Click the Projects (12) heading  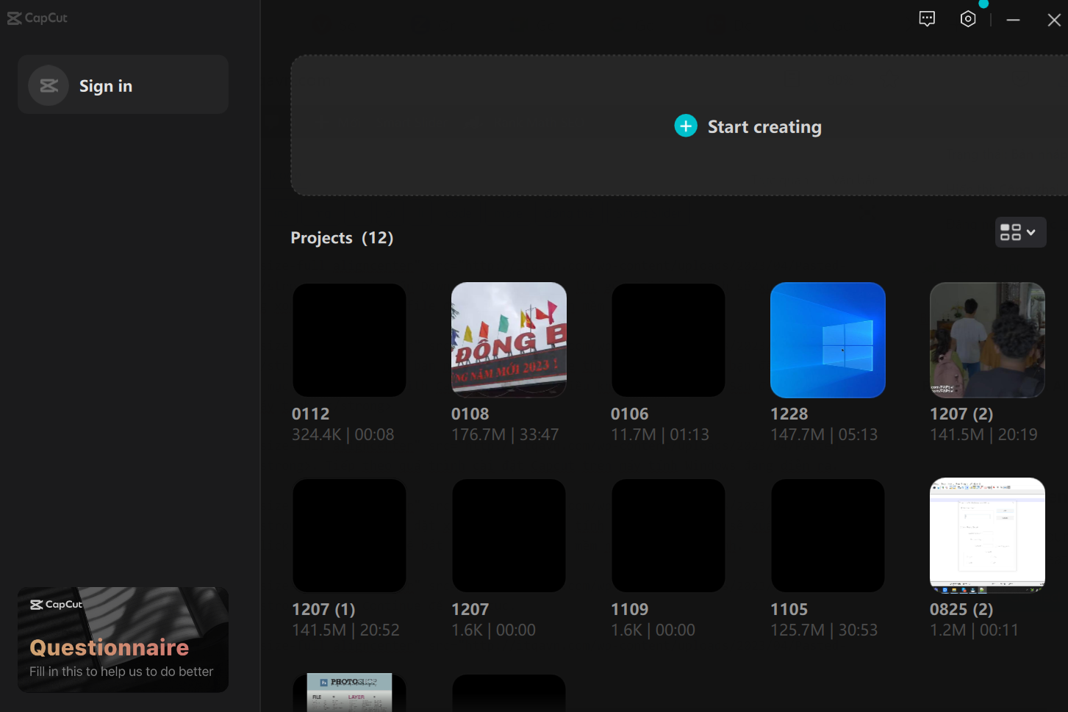click(x=342, y=238)
